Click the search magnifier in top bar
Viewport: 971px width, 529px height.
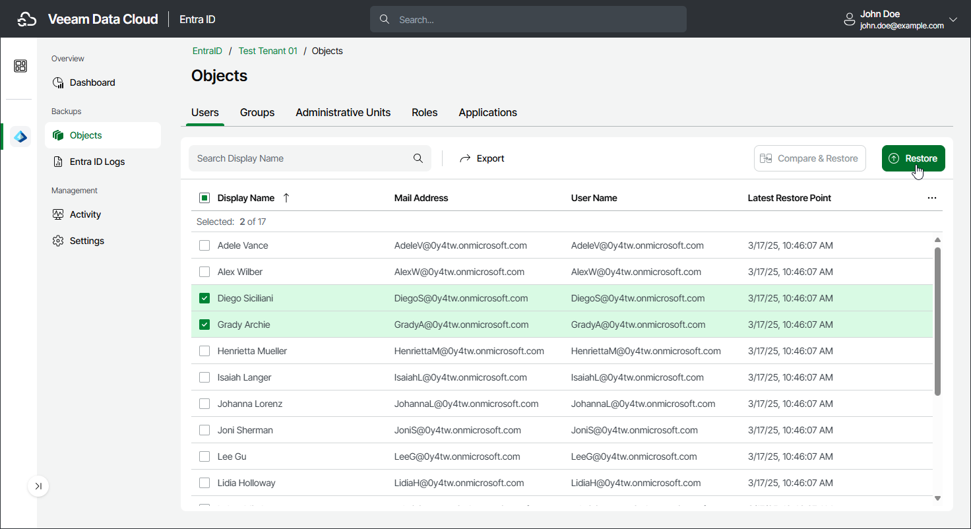[385, 20]
